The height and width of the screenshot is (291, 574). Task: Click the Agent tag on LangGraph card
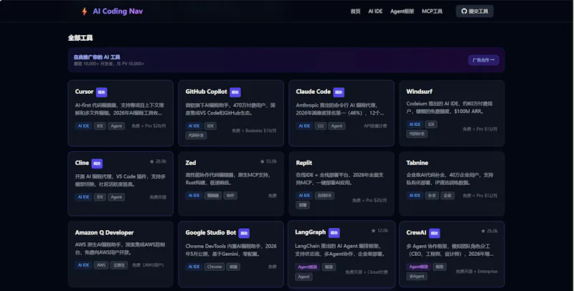304,277
